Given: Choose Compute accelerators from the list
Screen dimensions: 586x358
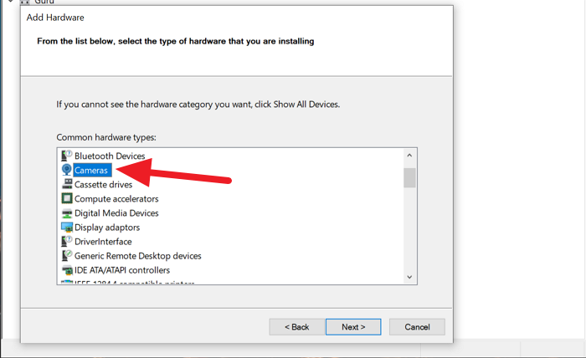Looking at the screenshot, I should coord(116,198).
